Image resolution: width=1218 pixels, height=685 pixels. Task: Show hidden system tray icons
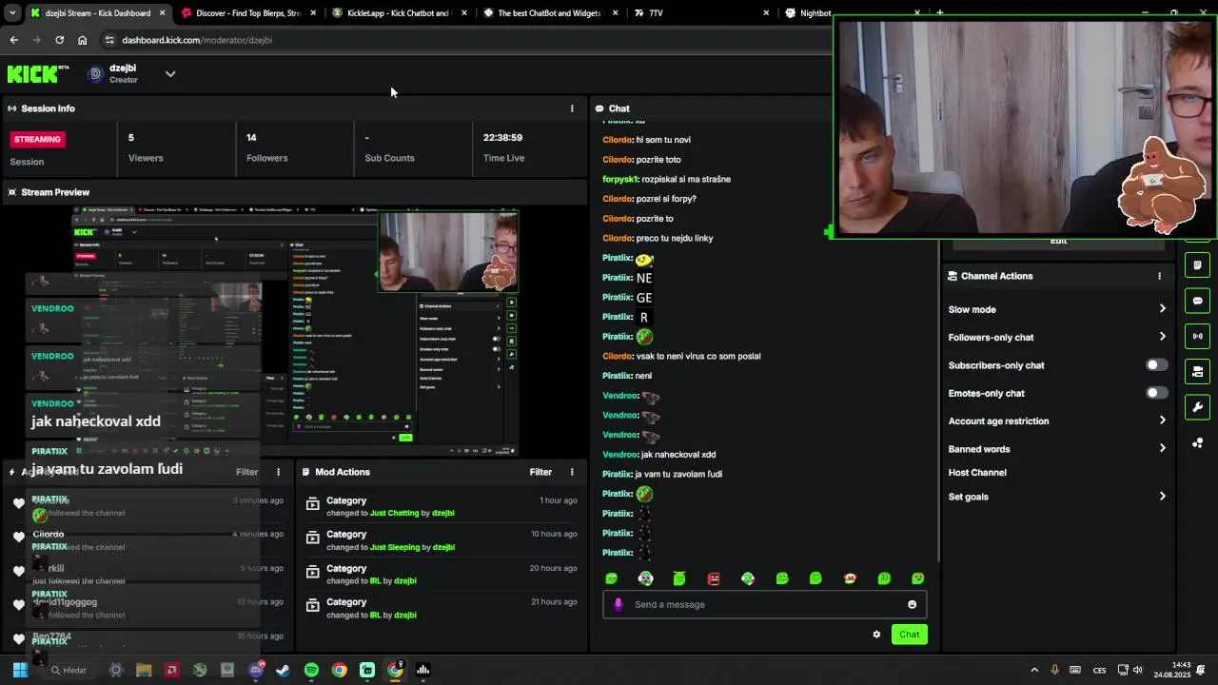(1034, 670)
